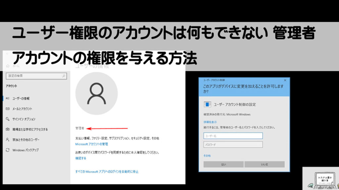Click the briefcase icon for 職場または学校にアクセスする
Screen dimensions: 339x190
point(7,129)
